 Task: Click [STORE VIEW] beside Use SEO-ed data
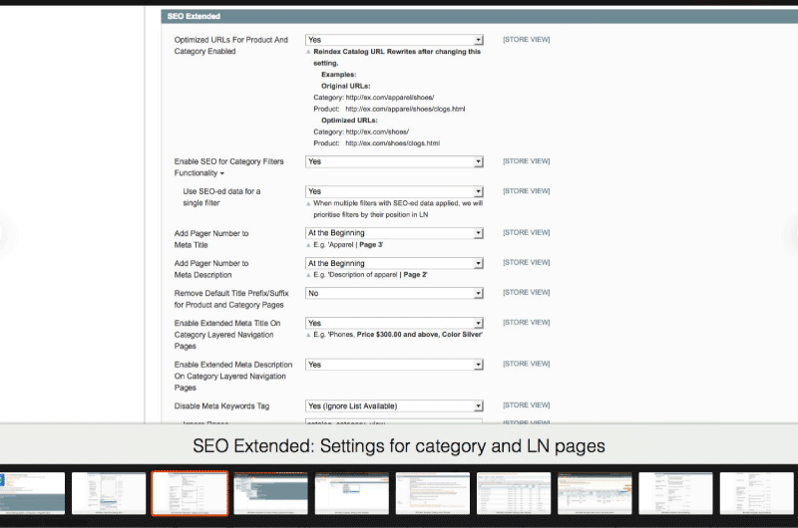[x=527, y=191]
